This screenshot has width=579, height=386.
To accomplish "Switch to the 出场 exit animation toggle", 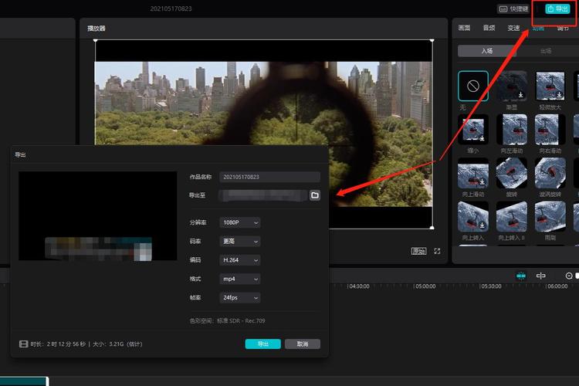I will coord(545,51).
